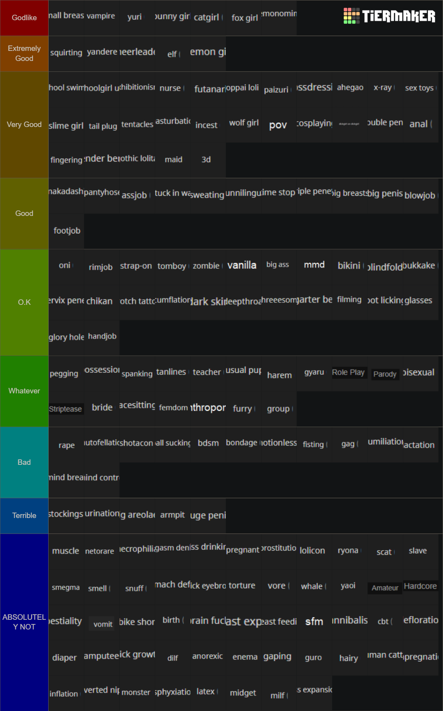
Task: Select the tomboy tile
Action: point(173,267)
